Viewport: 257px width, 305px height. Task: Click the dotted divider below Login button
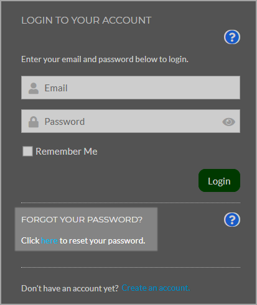(131, 203)
